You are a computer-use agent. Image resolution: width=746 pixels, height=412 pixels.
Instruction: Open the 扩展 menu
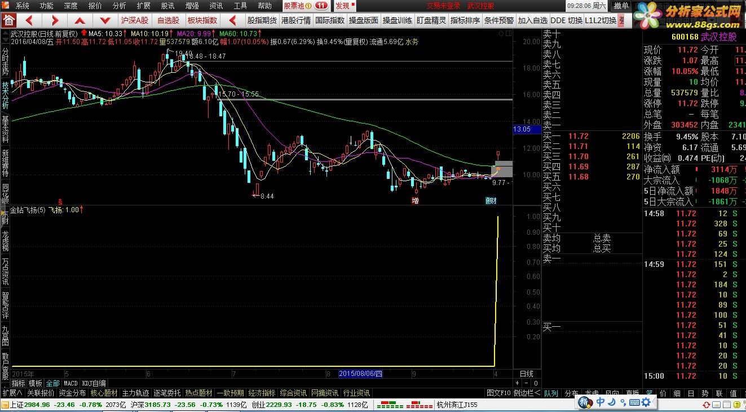[144, 6]
